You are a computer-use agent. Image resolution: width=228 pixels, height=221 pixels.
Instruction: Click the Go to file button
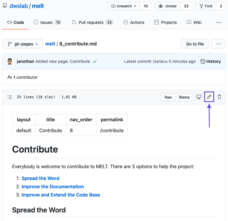coord(195,44)
